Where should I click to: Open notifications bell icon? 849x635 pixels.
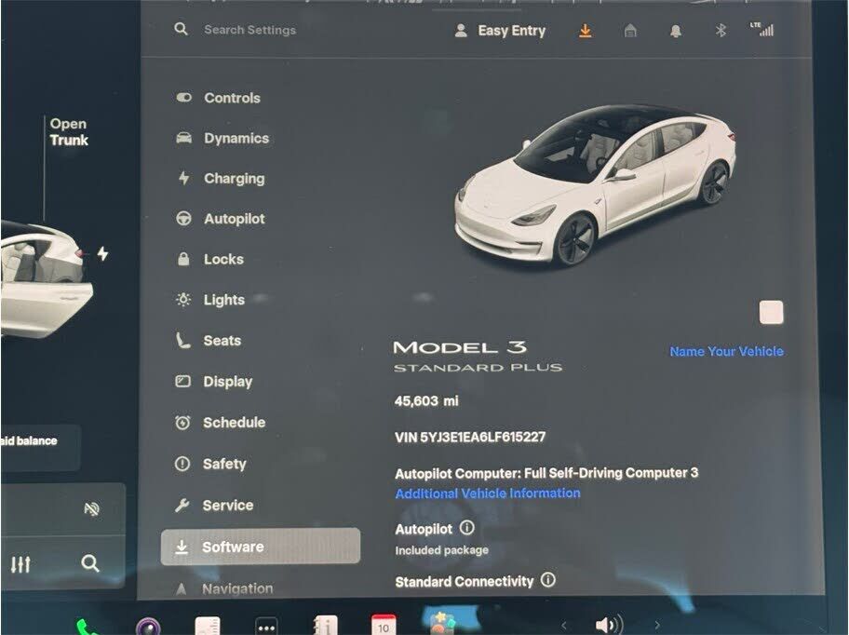point(676,31)
